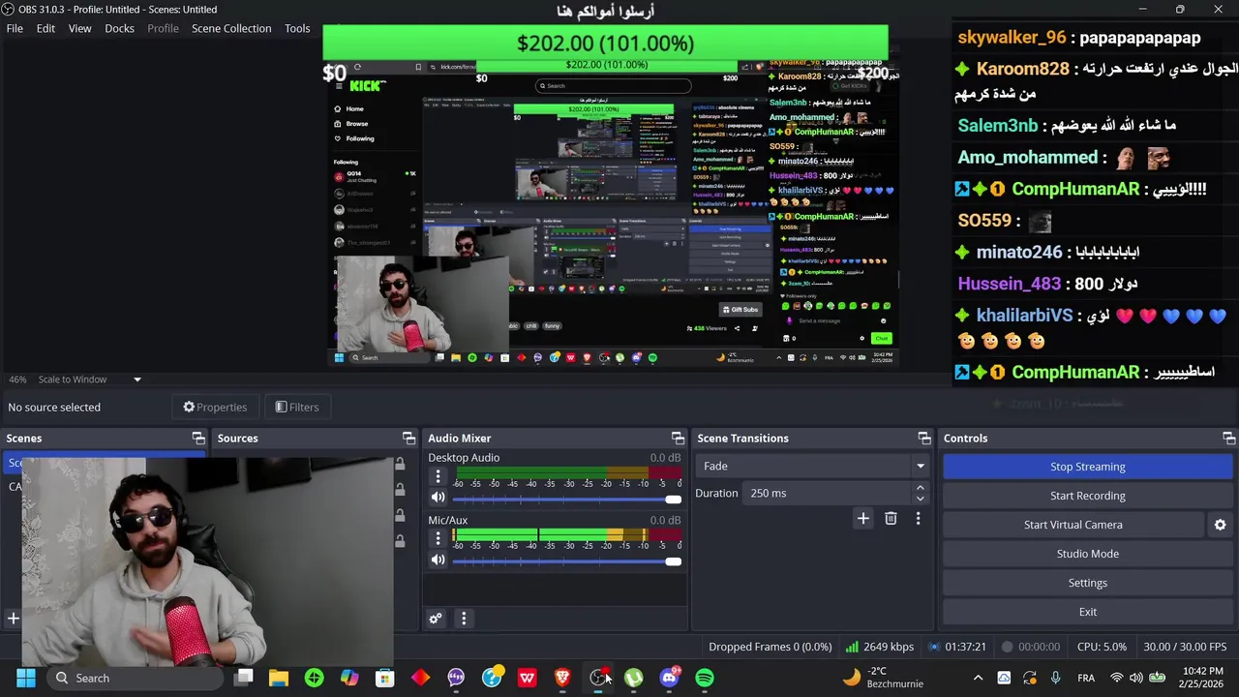The width and height of the screenshot is (1239, 697).
Task: Decrease Duration with the down arrow
Action: tap(920, 499)
